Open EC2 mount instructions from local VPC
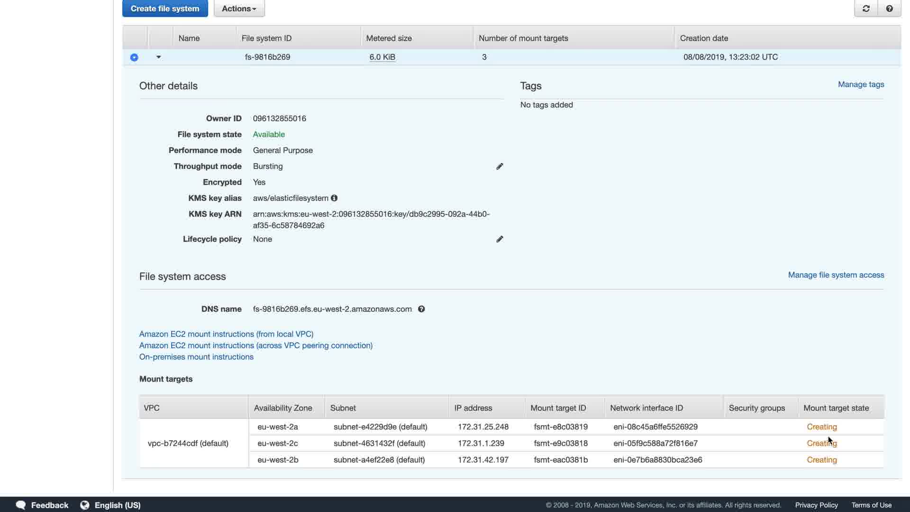910x512 pixels. click(x=226, y=334)
